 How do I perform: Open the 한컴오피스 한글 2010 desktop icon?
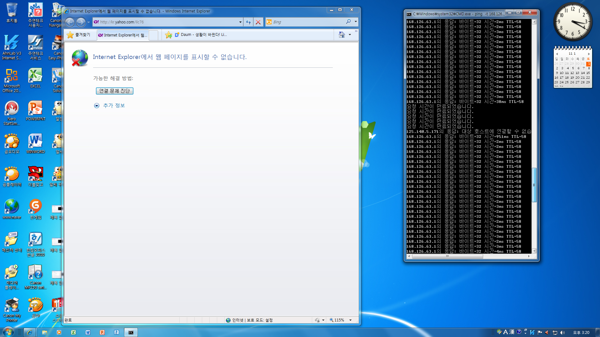(35, 245)
